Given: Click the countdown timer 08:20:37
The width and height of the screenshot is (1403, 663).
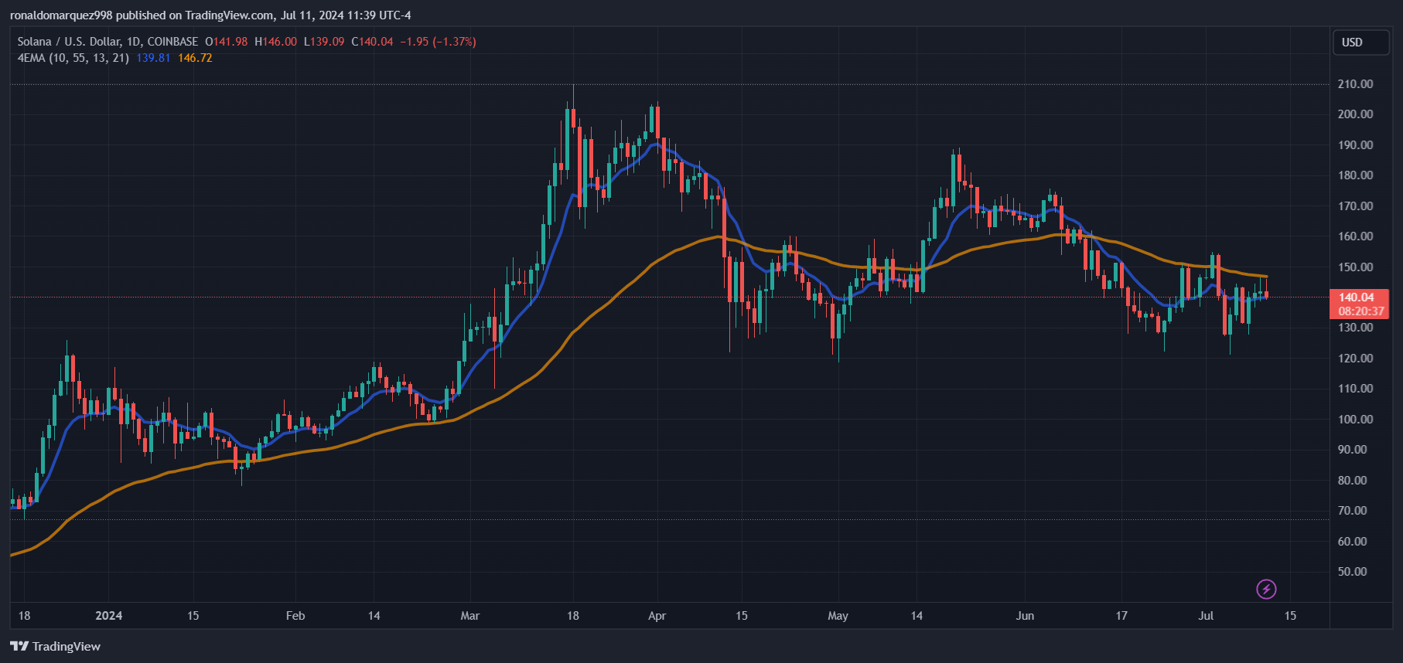Looking at the screenshot, I should point(1360,311).
